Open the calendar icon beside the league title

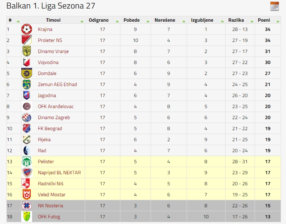click(275, 6)
